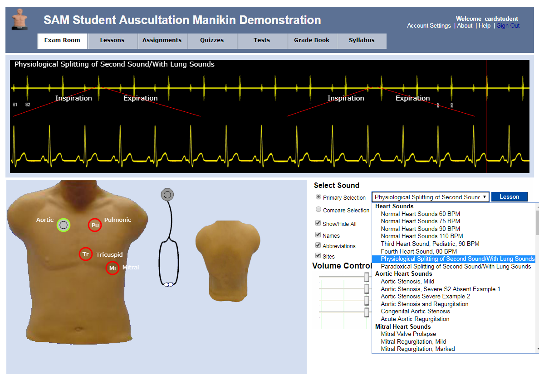
Task: Choose the Compare Selection radio button
Action: [318, 209]
